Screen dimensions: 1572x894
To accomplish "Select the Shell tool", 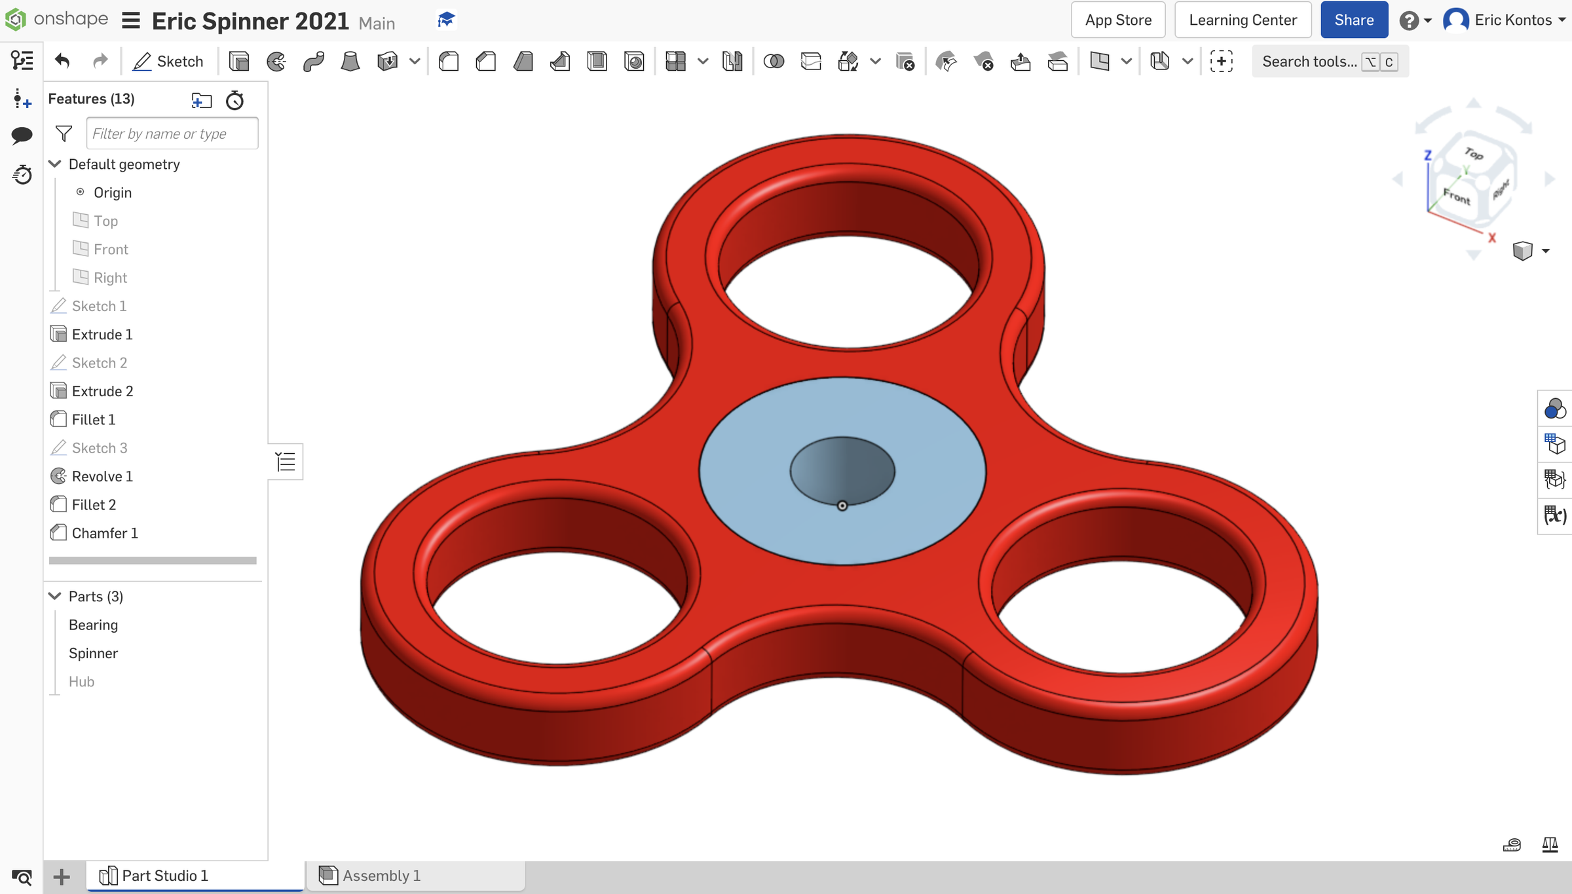I will click(x=597, y=61).
